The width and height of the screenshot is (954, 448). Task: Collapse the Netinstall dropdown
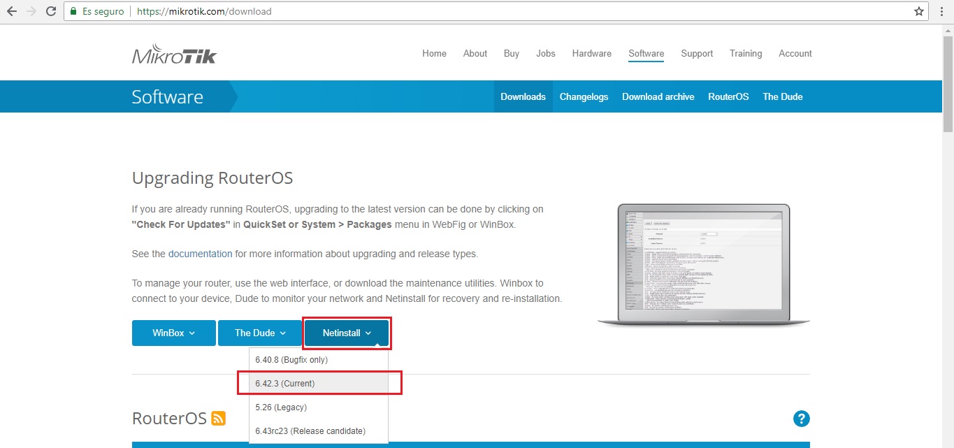point(347,333)
